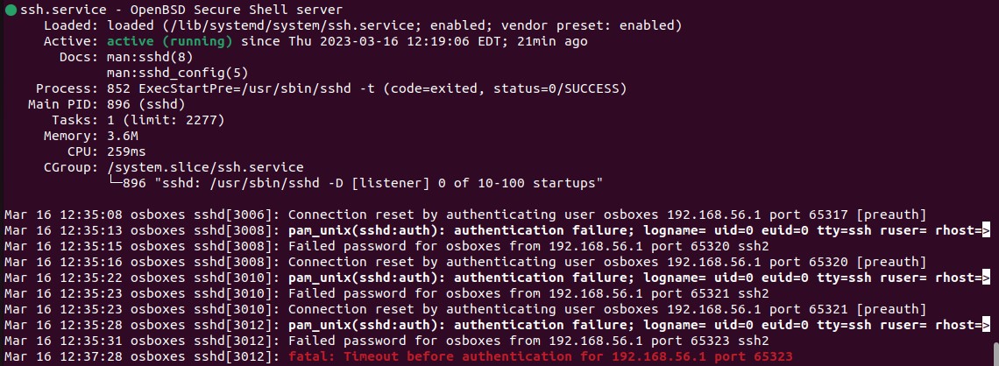Click the terminal scrollbar thumb at the right edge
Image resolution: width=999 pixels, height=366 pixels.
tap(995, 353)
